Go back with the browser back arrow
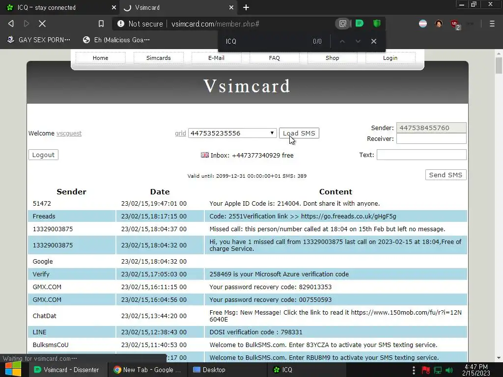The height and width of the screenshot is (377, 503). pos(11,24)
